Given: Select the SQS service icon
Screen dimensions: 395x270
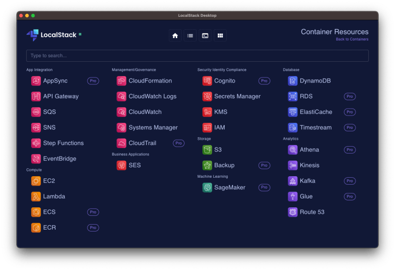Looking at the screenshot, I should tap(36, 112).
